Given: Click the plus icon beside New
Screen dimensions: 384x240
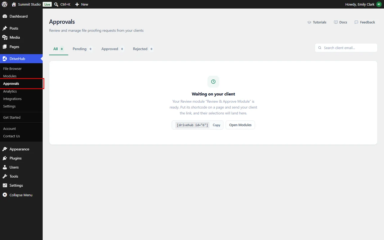Looking at the screenshot, I should 77,4.
